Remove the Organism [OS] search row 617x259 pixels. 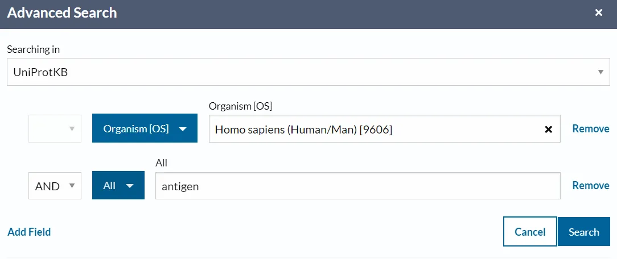(591, 129)
